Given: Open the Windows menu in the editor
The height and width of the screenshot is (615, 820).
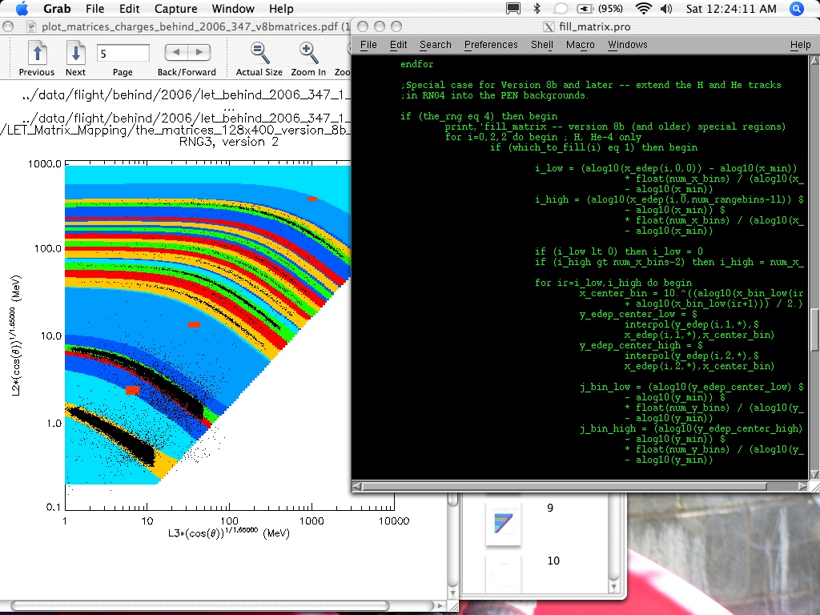Looking at the screenshot, I should coord(628,45).
